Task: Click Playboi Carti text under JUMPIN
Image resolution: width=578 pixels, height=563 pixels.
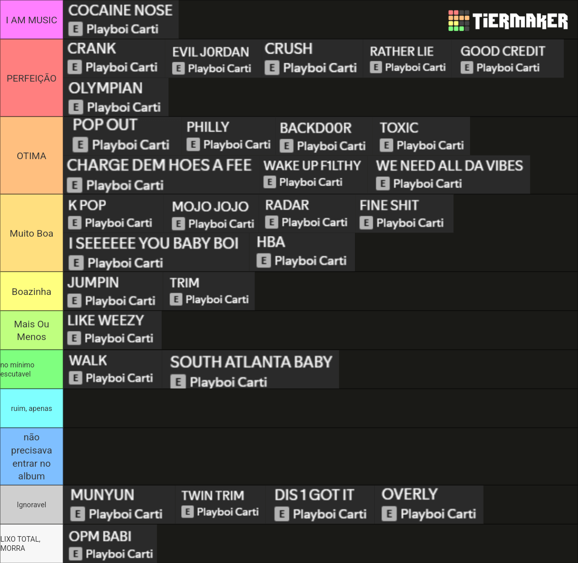Action: coord(120,301)
